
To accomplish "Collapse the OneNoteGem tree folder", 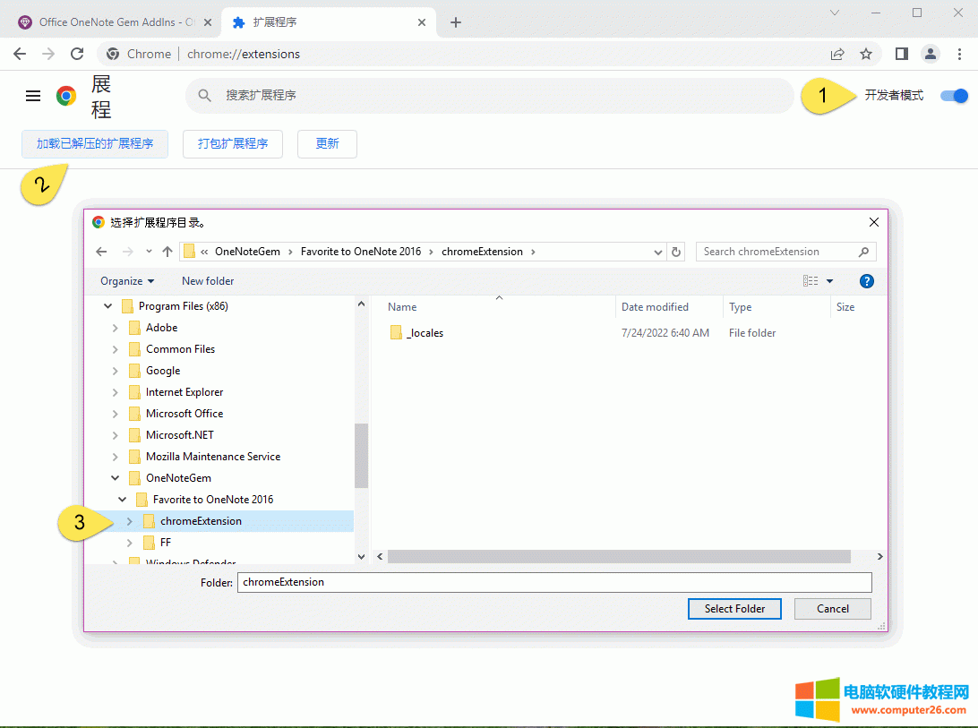I will point(115,478).
